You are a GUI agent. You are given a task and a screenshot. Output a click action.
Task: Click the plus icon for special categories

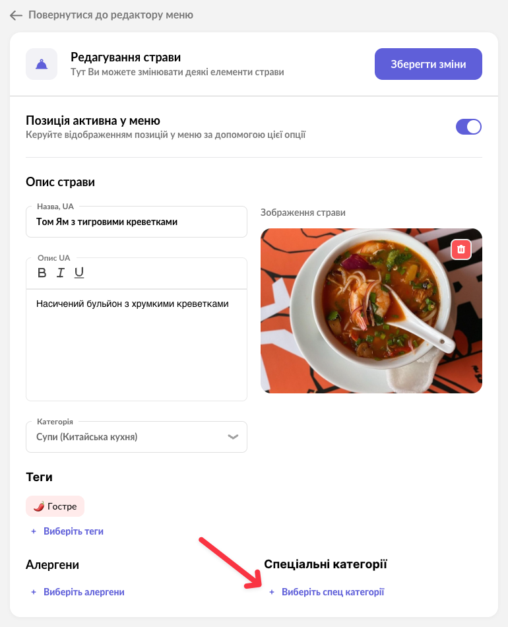click(272, 592)
